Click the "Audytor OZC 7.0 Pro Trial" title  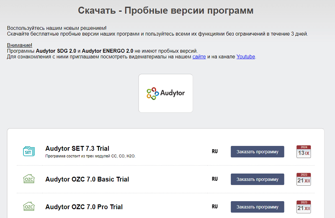point(84,207)
